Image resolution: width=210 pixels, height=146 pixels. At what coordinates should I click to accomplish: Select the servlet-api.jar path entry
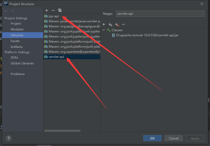coord(147,35)
